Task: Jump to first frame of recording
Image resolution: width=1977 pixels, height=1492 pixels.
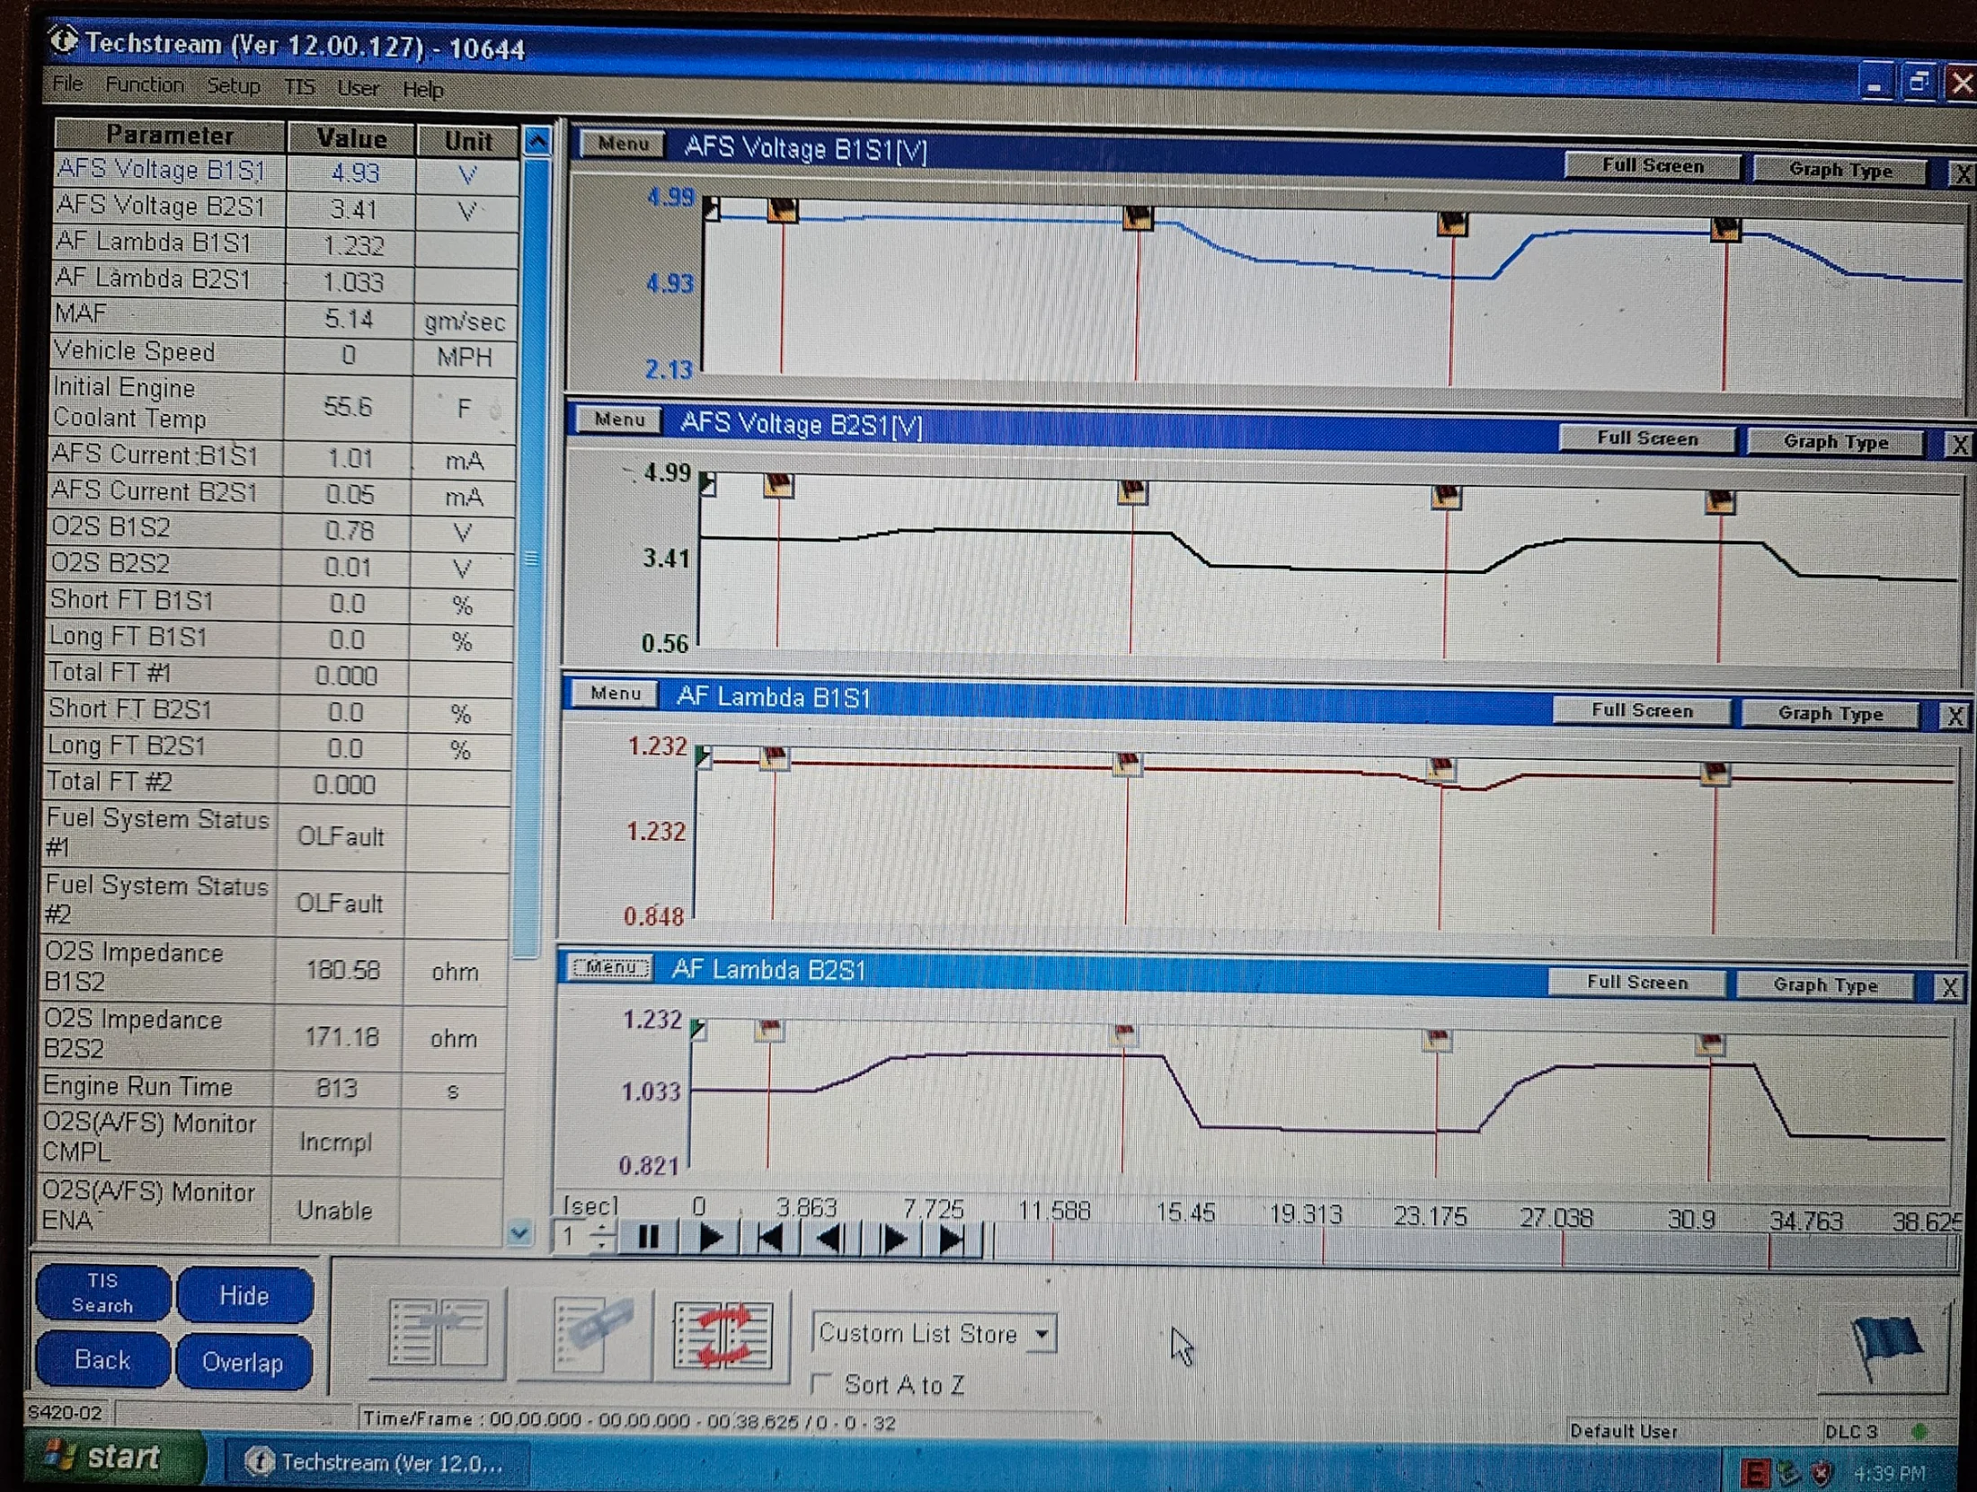Action: (770, 1240)
